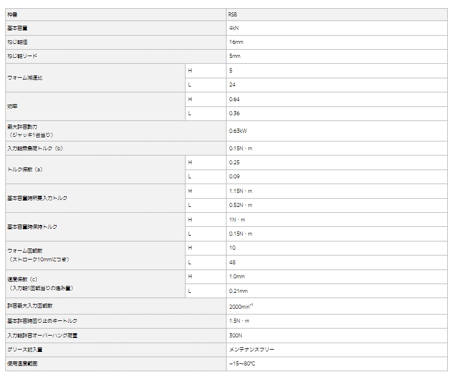Select the 1.15N・m required input torque
The width and height of the screenshot is (463, 380).
pos(241,191)
